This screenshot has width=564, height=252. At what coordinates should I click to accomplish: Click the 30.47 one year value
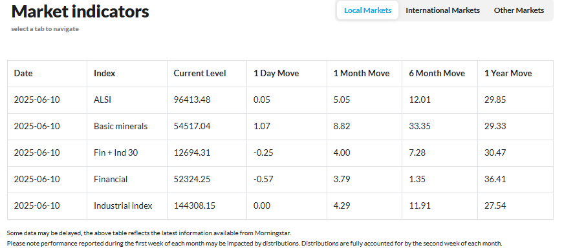point(495,152)
